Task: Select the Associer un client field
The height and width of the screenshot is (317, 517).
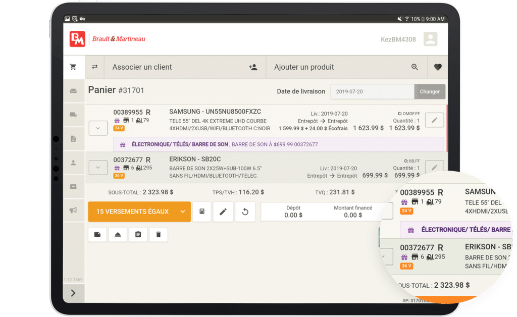Action: click(x=185, y=67)
